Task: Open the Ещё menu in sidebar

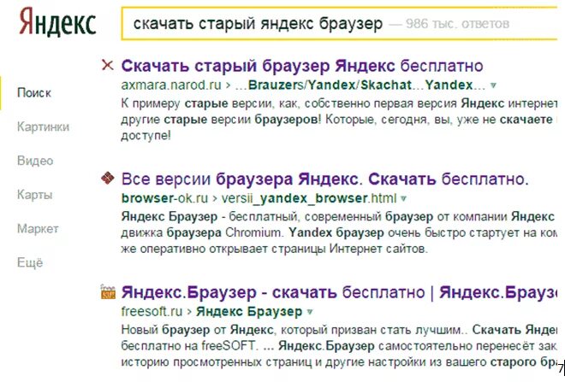Action: click(30, 262)
